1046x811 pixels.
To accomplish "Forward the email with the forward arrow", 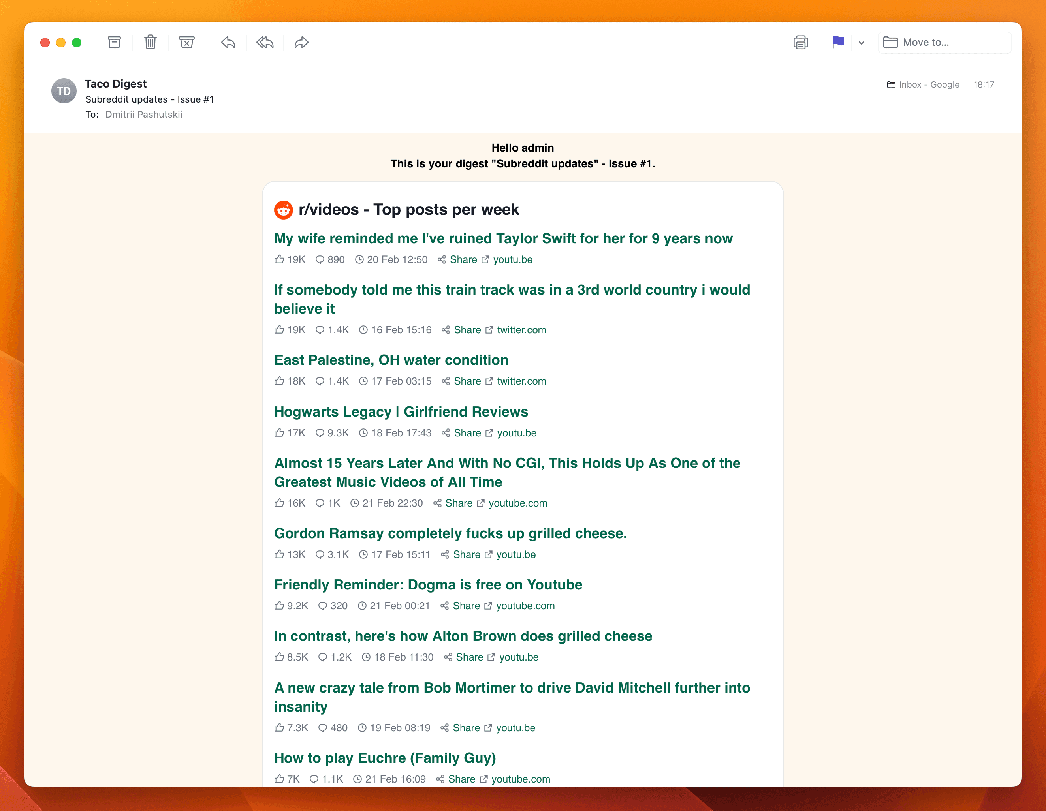I will (301, 42).
